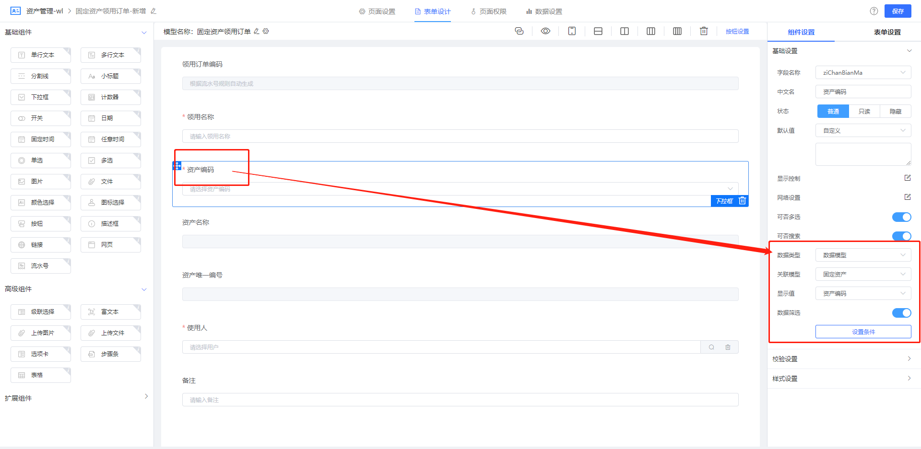Collapse the 基础组件 section

[144, 33]
